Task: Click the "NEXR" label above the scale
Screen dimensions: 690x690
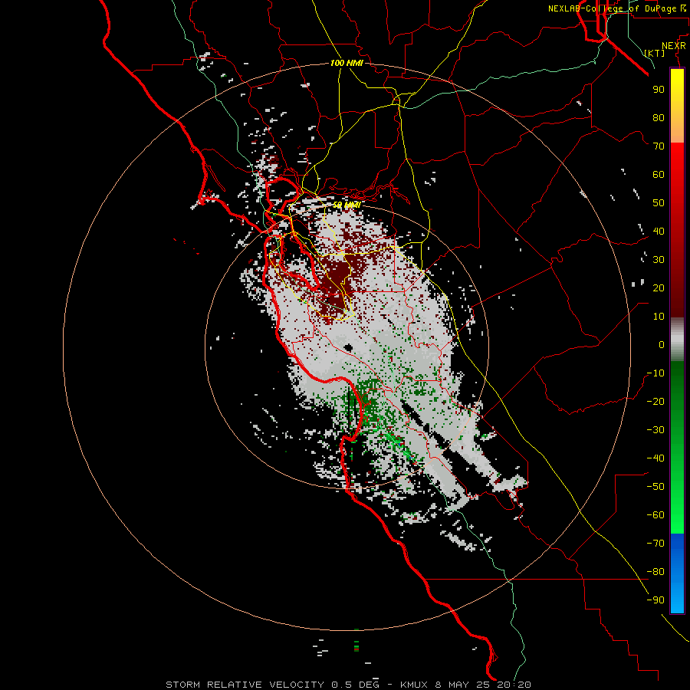Action: [673, 46]
